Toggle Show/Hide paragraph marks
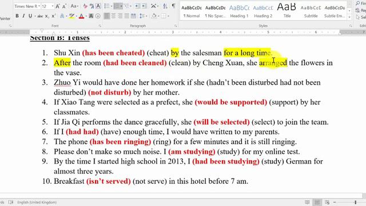The height and width of the screenshot is (206, 366). tap(174, 6)
